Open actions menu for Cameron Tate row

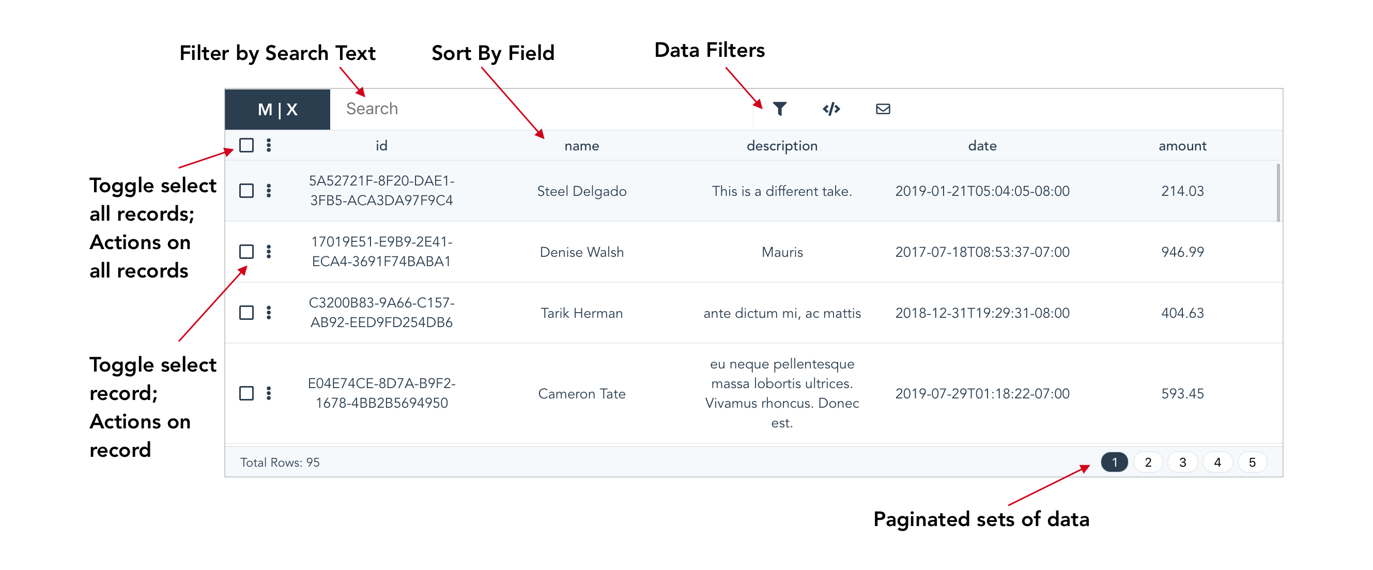(269, 393)
